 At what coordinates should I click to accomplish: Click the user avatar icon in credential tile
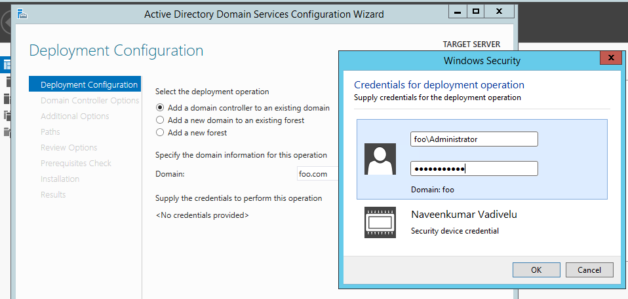(380, 159)
